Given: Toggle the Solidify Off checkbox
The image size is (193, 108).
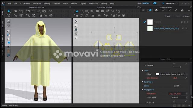Looking at the screenshot, I should (x=175, y=86).
